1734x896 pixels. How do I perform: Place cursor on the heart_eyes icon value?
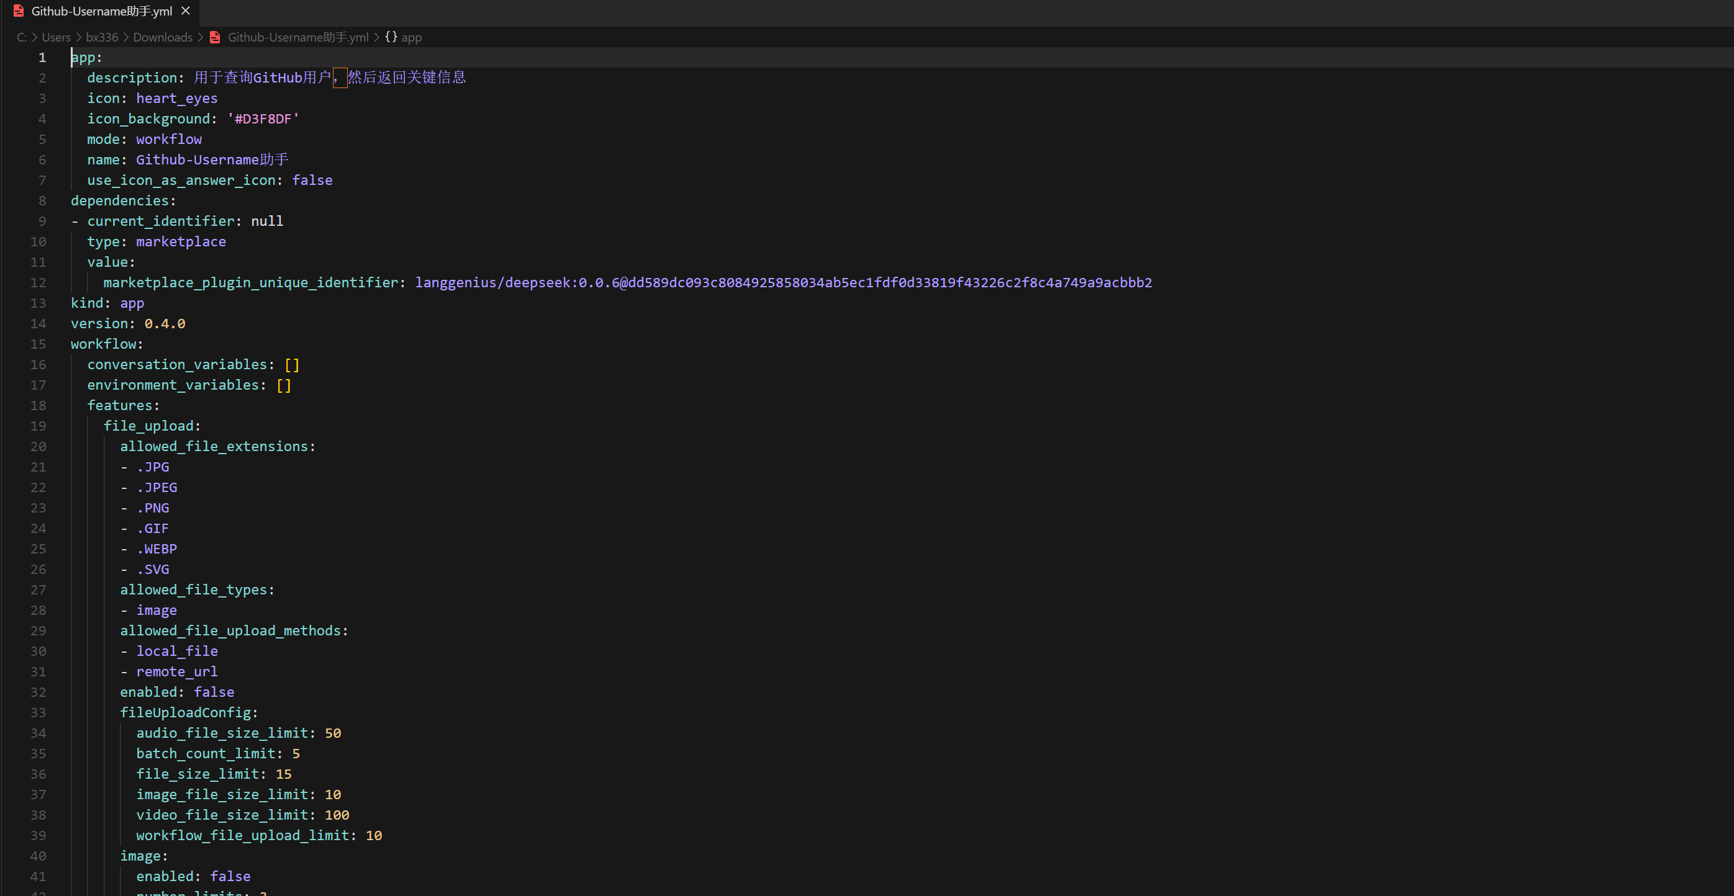click(176, 98)
